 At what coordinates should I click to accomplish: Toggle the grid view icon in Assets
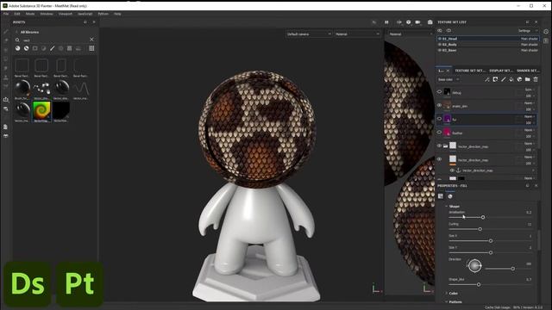point(91,48)
